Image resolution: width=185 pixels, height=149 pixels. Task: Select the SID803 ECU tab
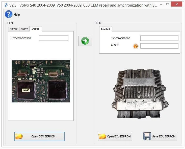(x=105, y=29)
